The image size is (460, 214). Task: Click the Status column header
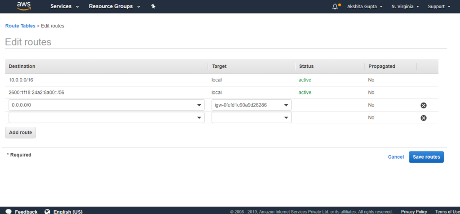point(306,67)
